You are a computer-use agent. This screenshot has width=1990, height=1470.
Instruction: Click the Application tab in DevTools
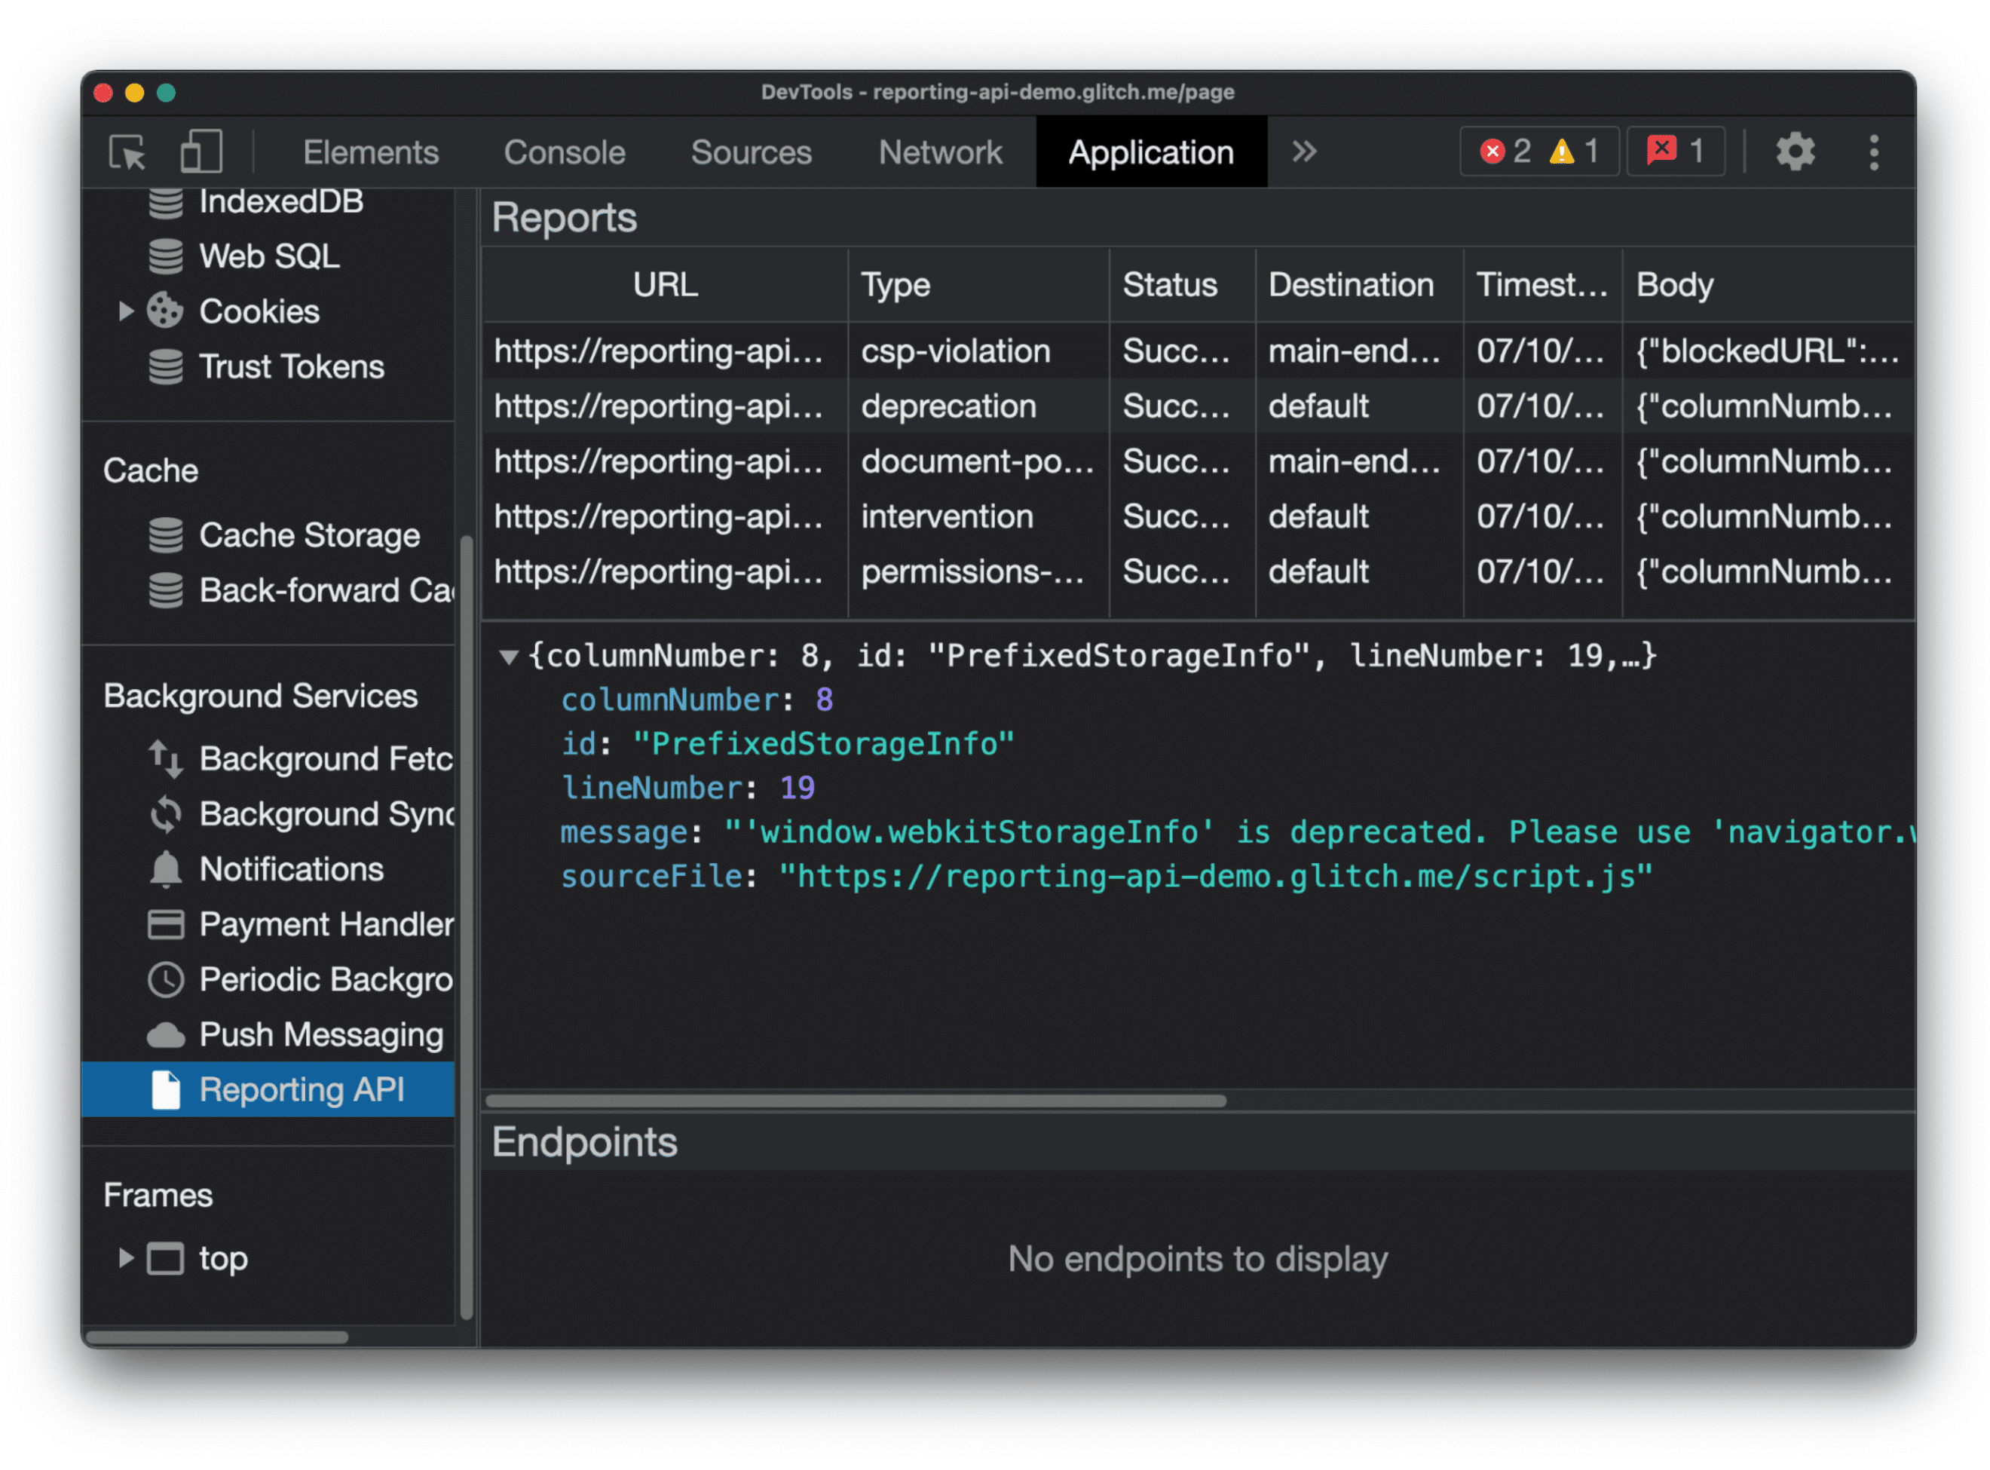coord(1150,152)
